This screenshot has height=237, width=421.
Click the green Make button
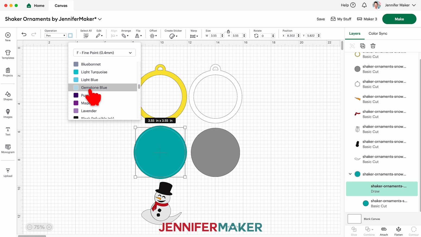[x=399, y=19]
